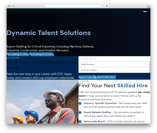Screen dimensions: 157x133
Task: Click the construction workers photo
Action: [x=42, y=102]
